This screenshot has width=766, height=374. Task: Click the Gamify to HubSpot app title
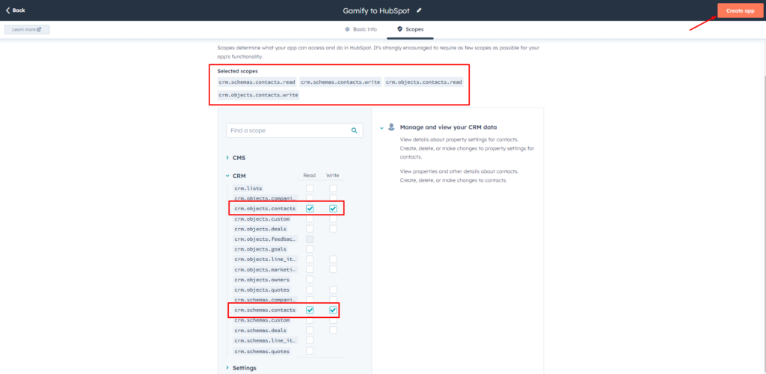coord(378,10)
